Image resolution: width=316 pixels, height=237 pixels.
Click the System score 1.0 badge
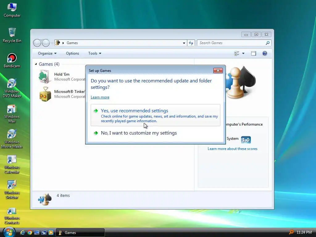tap(246, 140)
